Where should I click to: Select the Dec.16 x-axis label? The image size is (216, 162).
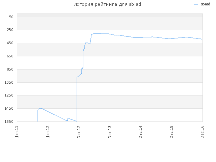pos(202,132)
